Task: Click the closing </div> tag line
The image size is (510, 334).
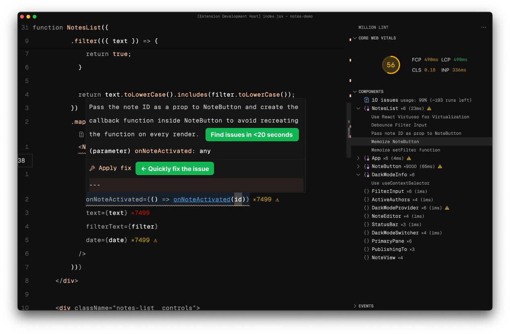Action: pyautogui.click(x=67, y=281)
